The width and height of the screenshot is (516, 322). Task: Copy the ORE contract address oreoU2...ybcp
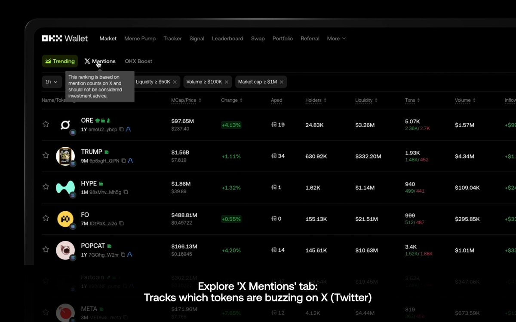pos(122,129)
